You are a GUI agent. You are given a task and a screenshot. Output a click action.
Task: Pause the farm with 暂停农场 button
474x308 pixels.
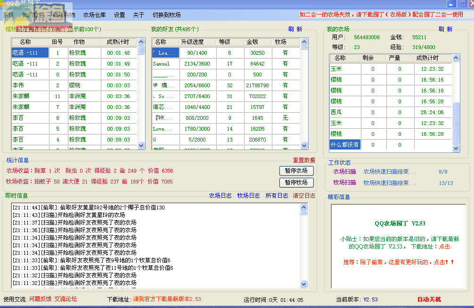pos(296,171)
